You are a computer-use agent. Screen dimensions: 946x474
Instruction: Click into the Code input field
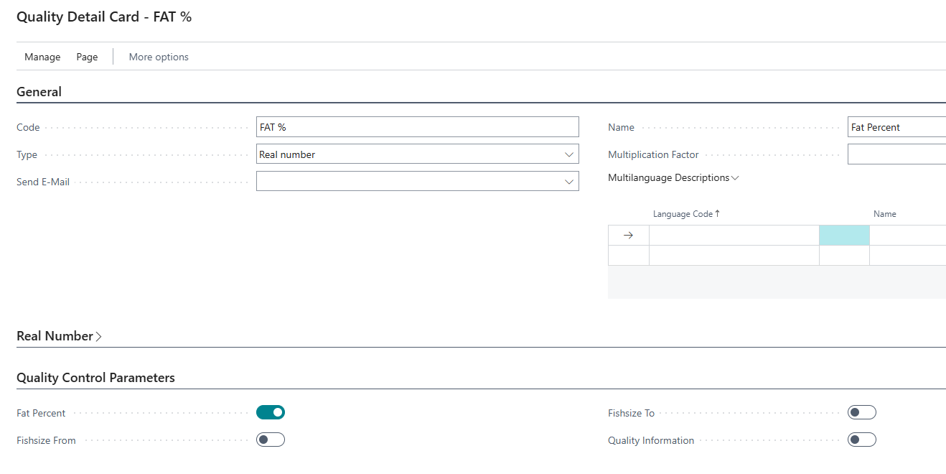click(417, 127)
